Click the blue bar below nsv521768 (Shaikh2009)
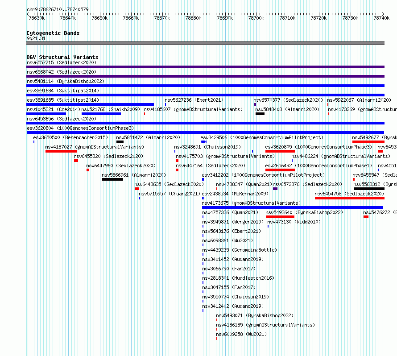 click(101, 114)
